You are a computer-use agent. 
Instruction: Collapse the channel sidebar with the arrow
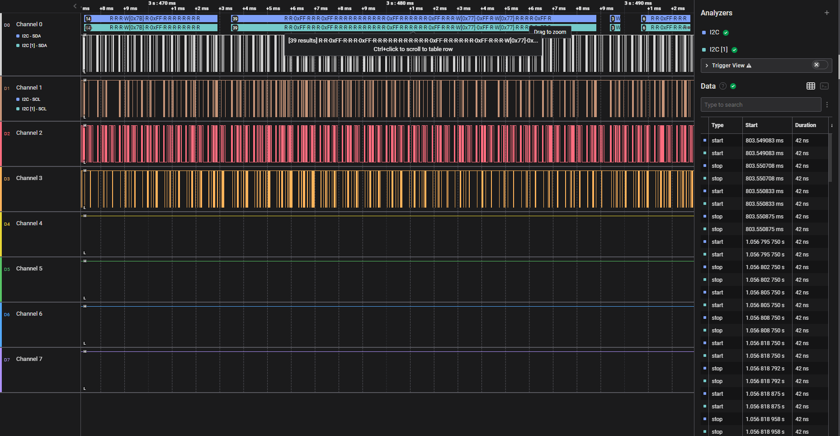click(75, 6)
